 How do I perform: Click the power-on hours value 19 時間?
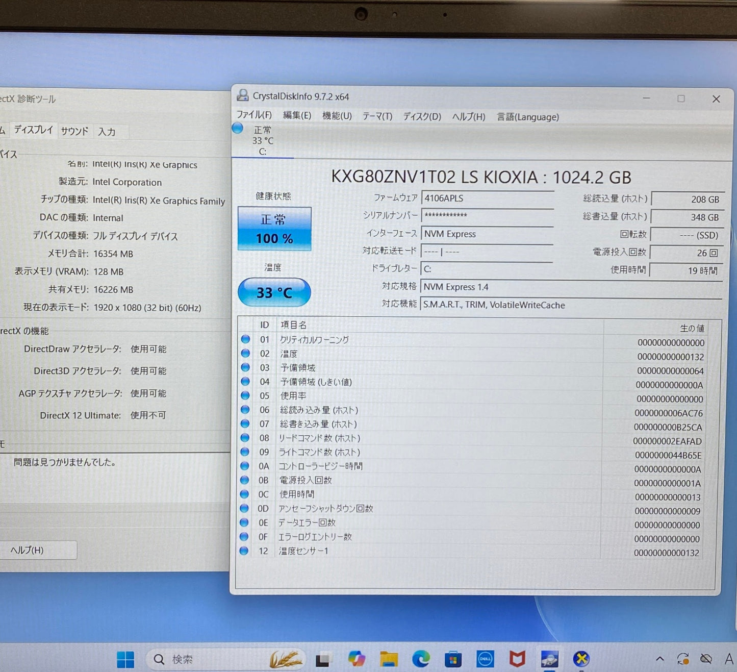pos(685,270)
